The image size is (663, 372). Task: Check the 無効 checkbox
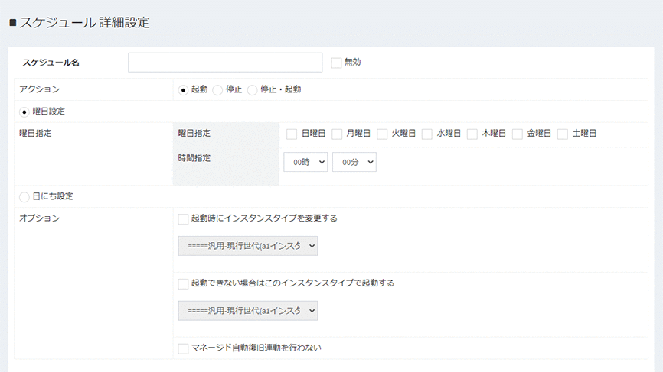coord(336,63)
